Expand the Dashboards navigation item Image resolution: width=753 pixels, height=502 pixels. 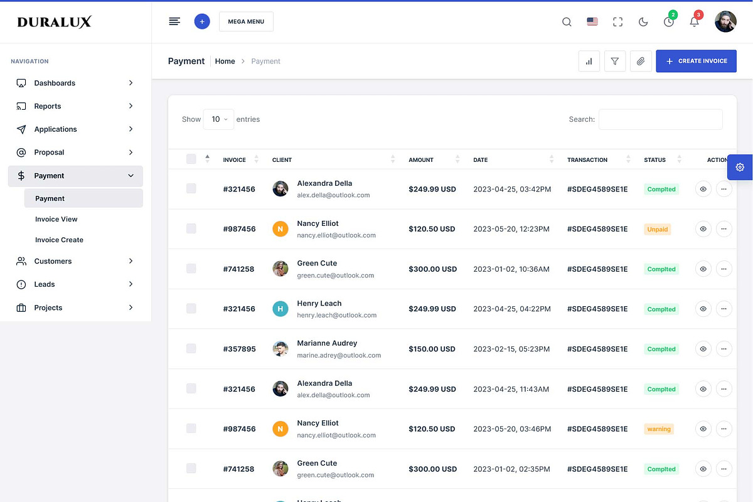point(75,83)
